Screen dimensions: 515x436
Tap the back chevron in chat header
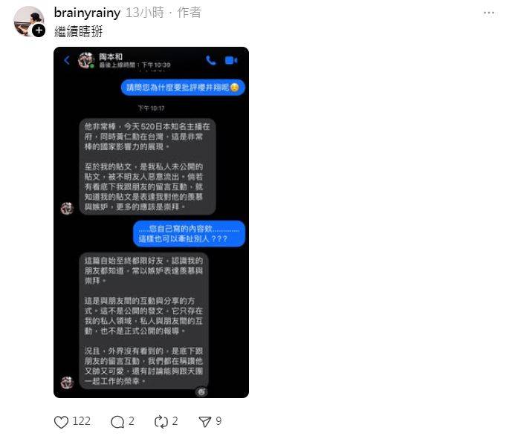click(67, 60)
